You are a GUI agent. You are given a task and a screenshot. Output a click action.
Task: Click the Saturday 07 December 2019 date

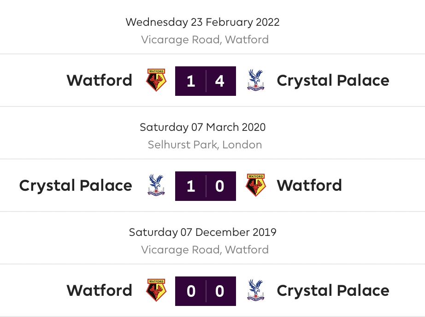coord(202,233)
